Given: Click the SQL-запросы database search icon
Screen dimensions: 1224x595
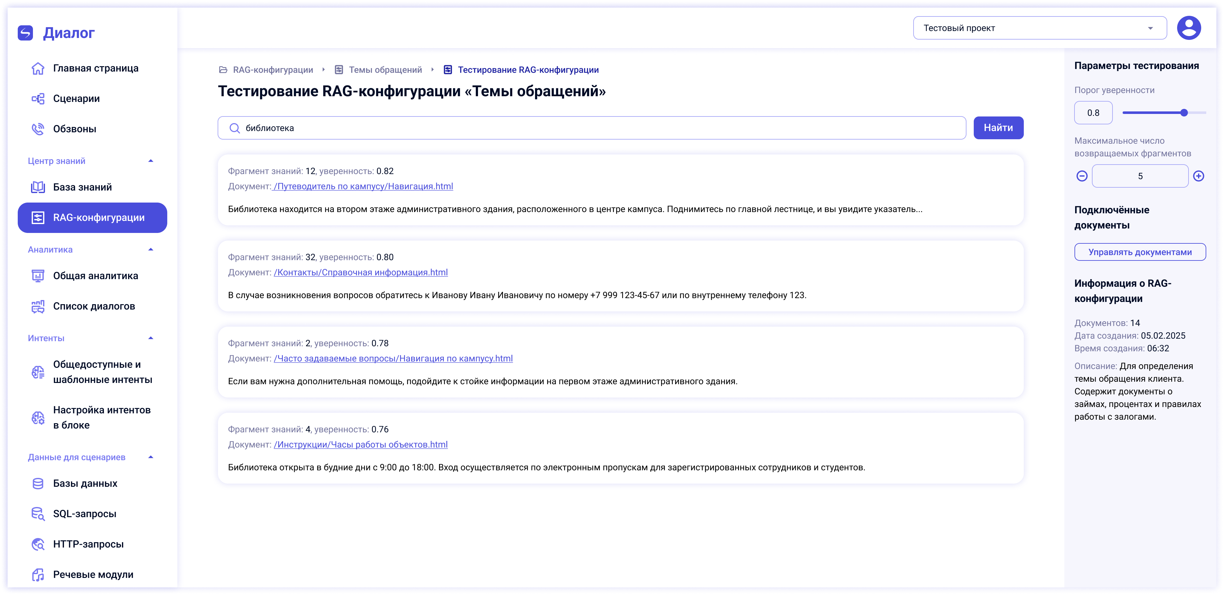Looking at the screenshot, I should point(38,514).
